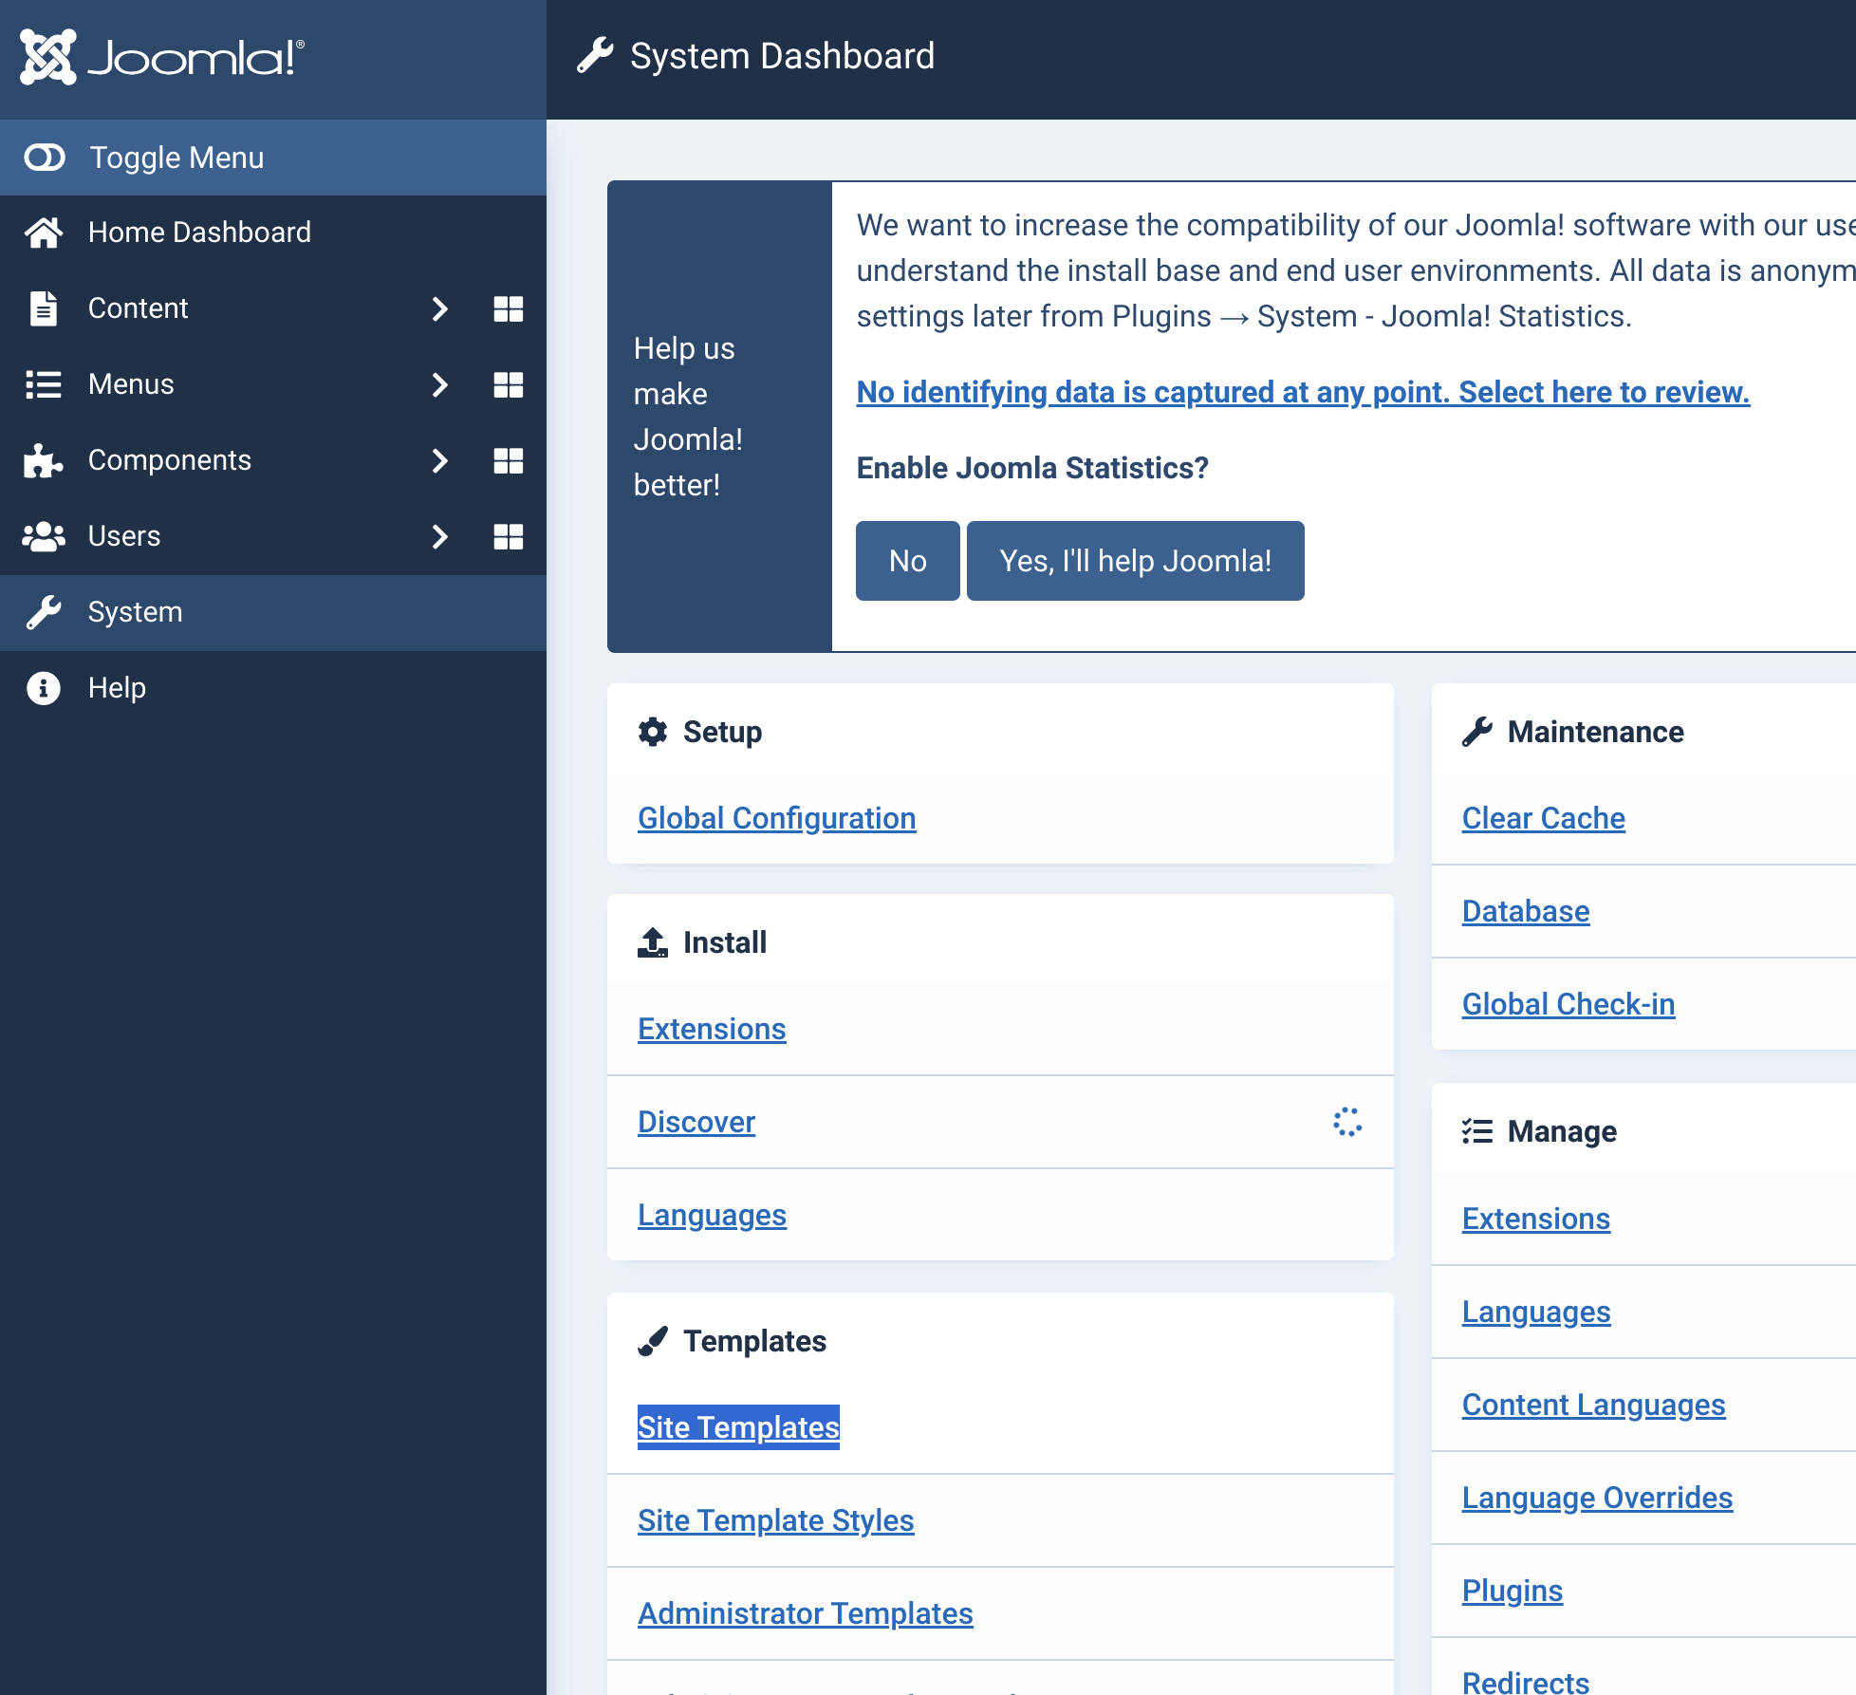This screenshot has width=1856, height=1695.
Task: Expand the Content submenu chevron
Action: pyautogui.click(x=439, y=308)
